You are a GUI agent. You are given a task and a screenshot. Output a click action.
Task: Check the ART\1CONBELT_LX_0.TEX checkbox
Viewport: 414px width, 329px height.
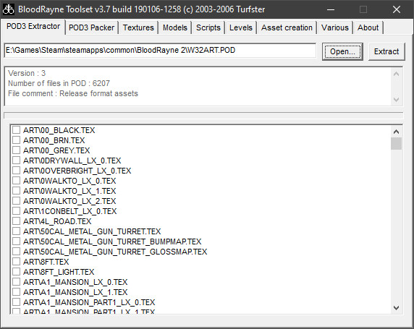17,211
